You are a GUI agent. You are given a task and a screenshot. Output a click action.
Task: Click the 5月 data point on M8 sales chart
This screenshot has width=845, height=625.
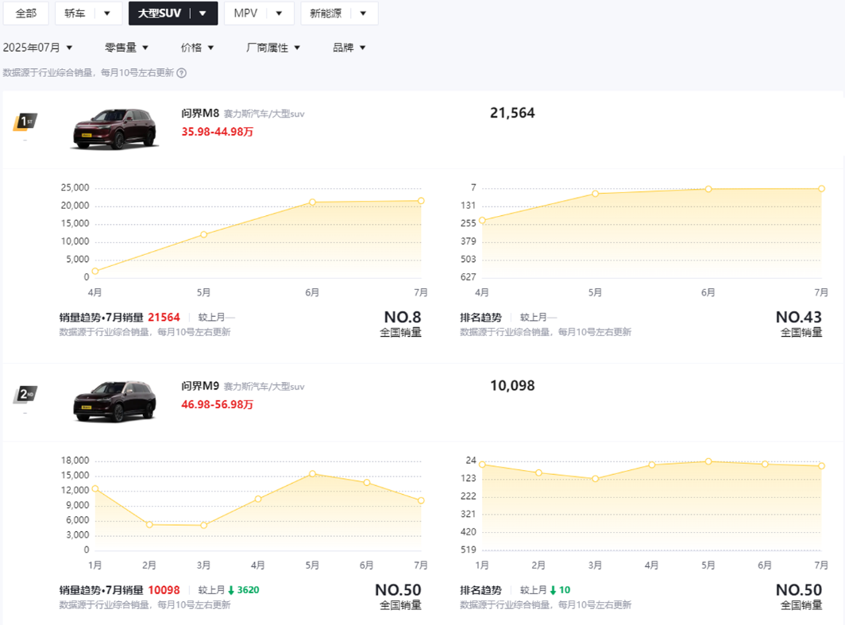[x=203, y=234]
